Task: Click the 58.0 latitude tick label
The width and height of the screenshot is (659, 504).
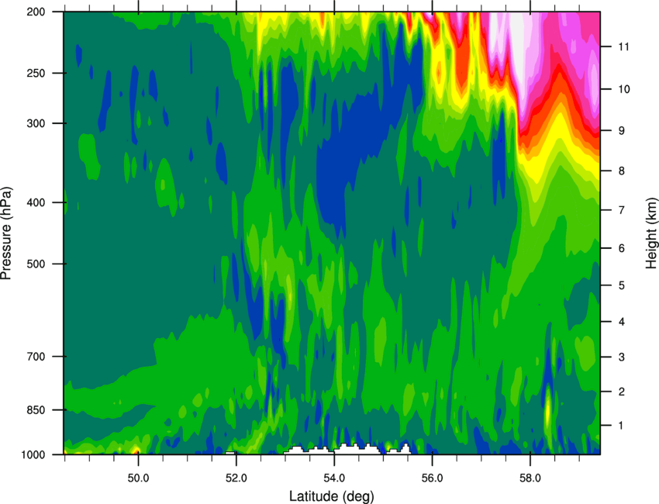Action: click(x=530, y=478)
